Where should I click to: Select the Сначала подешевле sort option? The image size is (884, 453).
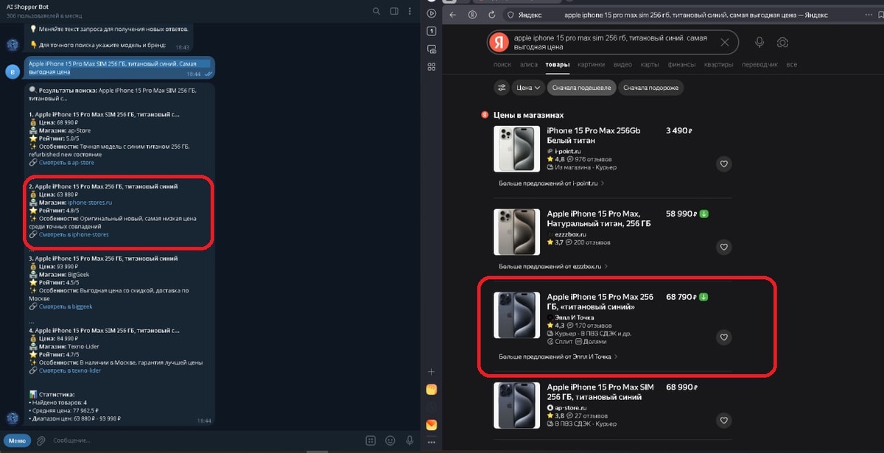click(x=581, y=88)
